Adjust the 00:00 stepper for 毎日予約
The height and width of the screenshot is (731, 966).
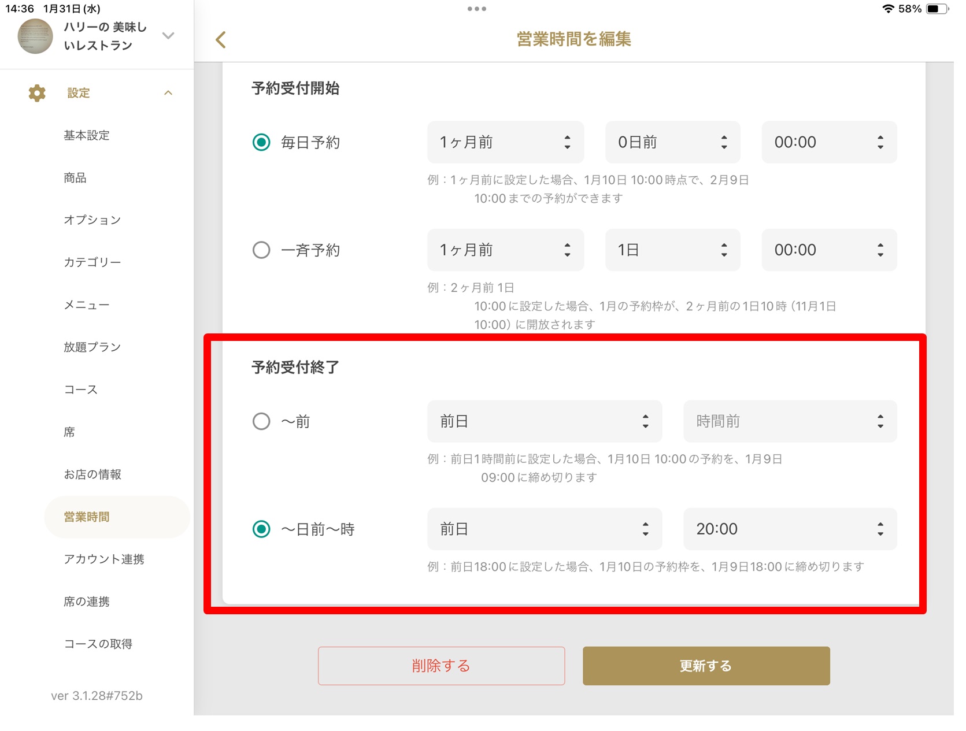880,142
